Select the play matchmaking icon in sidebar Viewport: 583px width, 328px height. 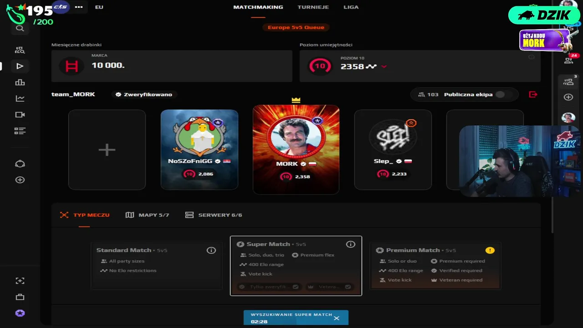click(x=20, y=66)
